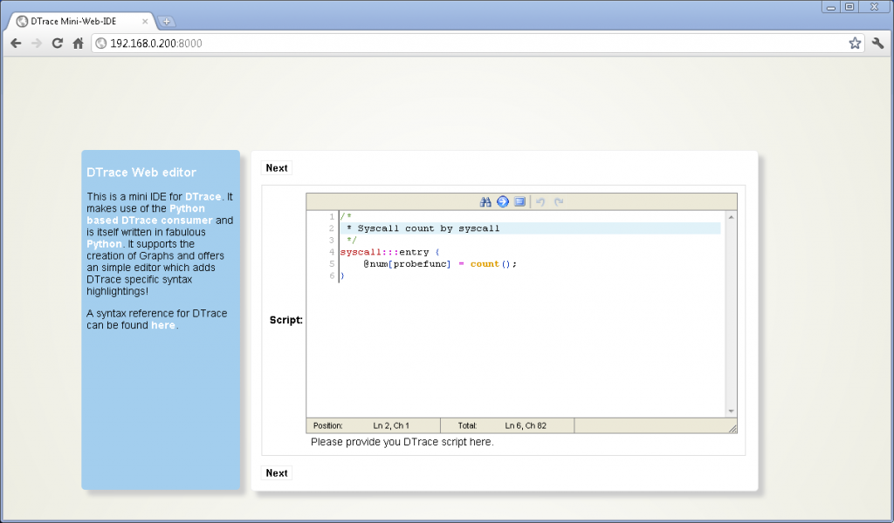Click the blue go-to-line arrow icon
Viewport: 894px width, 523px height.
(x=503, y=202)
